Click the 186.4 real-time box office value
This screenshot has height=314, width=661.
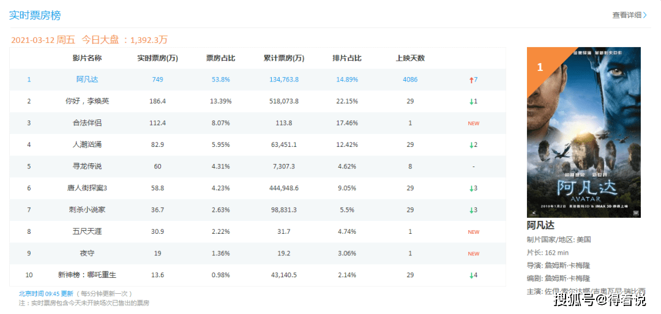pos(158,101)
